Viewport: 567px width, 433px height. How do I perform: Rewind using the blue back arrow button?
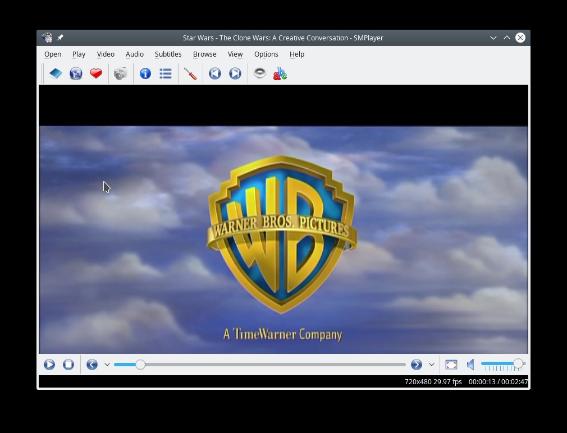tap(92, 365)
